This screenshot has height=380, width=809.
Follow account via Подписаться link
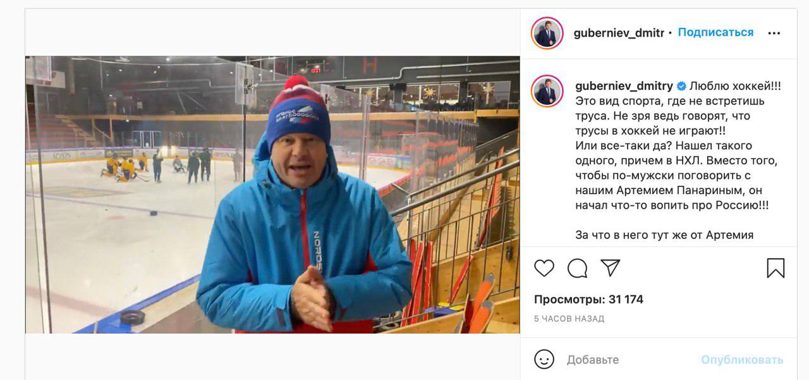point(715,32)
